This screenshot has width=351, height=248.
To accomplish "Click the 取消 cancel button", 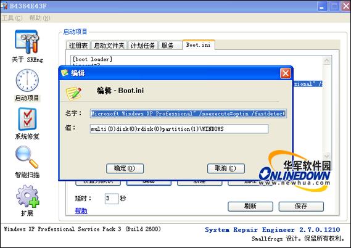I will (226, 168).
